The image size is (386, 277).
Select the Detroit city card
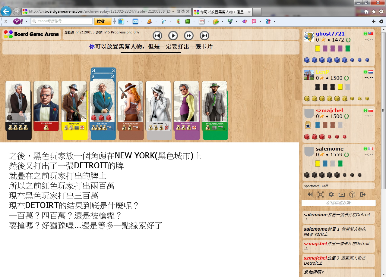(102, 106)
